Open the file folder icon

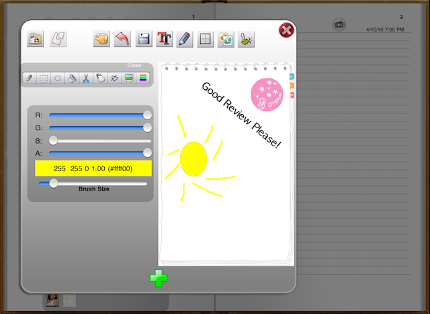(x=35, y=39)
